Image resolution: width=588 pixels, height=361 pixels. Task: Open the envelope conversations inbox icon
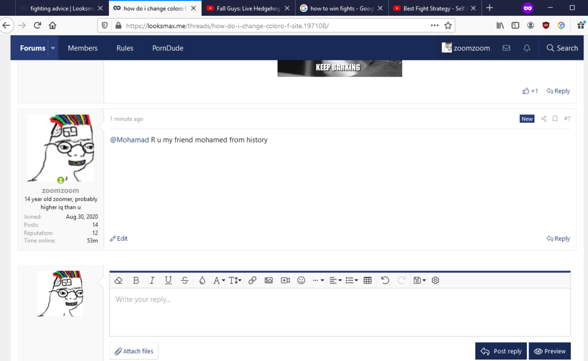click(x=506, y=48)
